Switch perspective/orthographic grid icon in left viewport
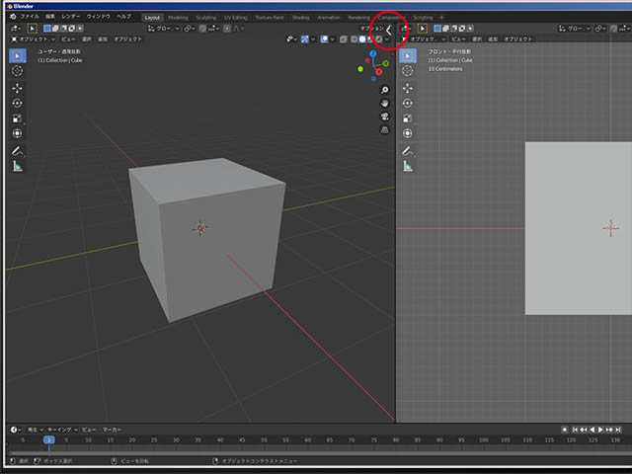632x474 pixels. (x=385, y=129)
